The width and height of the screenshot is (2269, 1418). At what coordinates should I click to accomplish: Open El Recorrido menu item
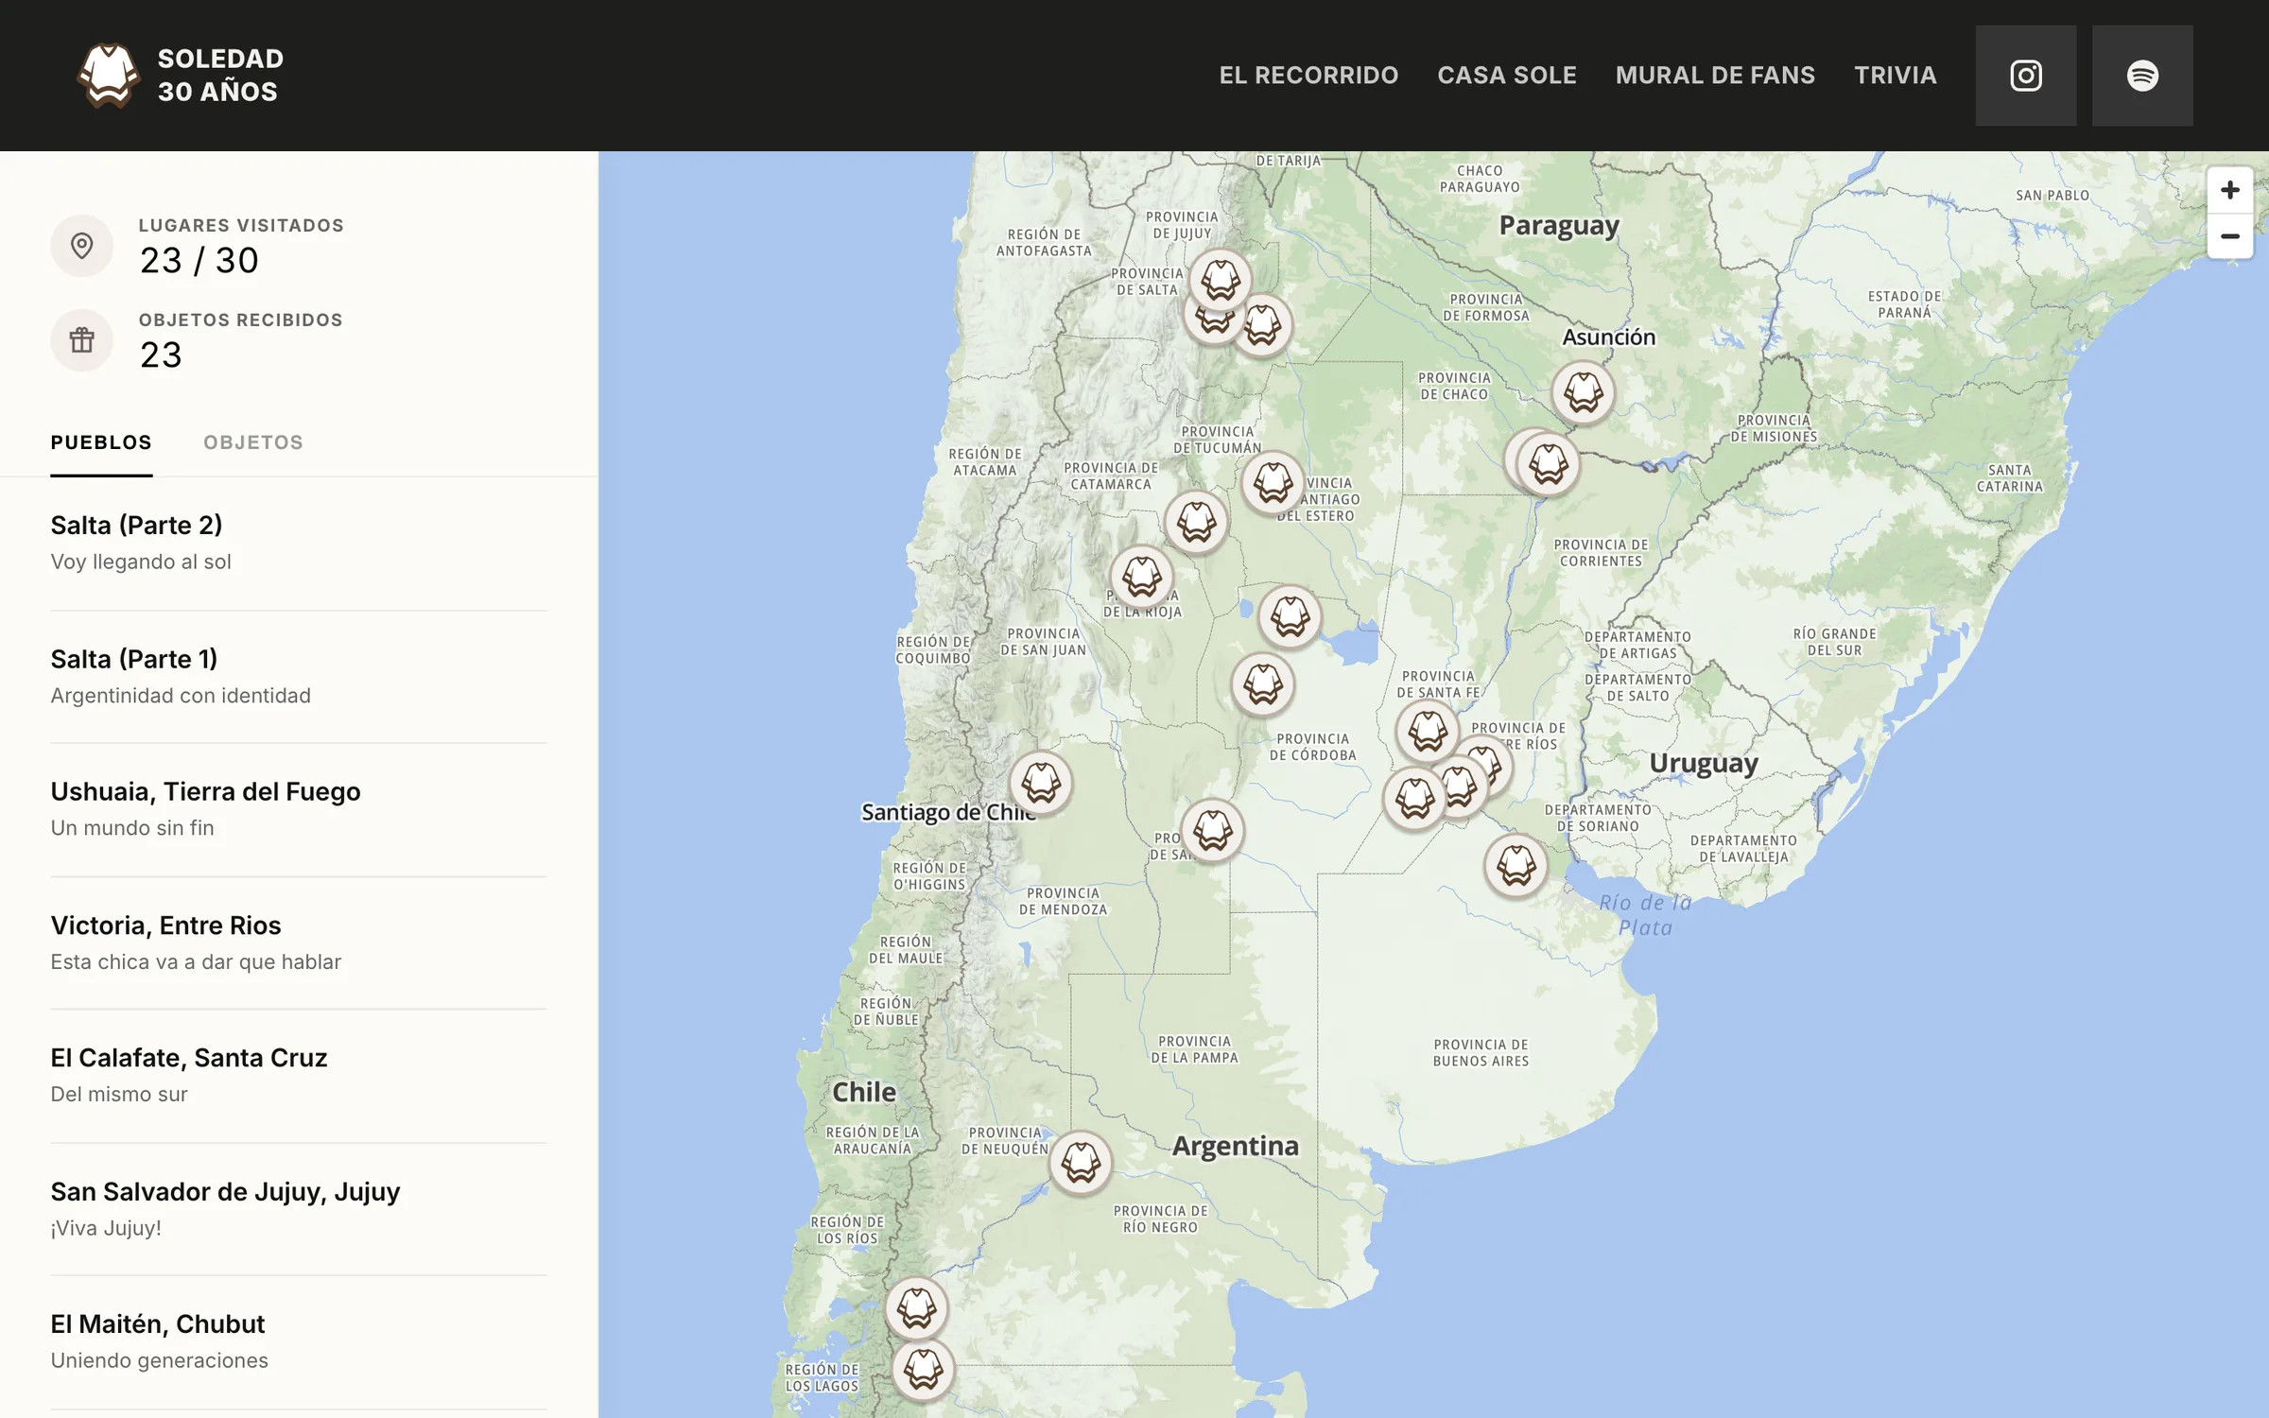(1308, 76)
